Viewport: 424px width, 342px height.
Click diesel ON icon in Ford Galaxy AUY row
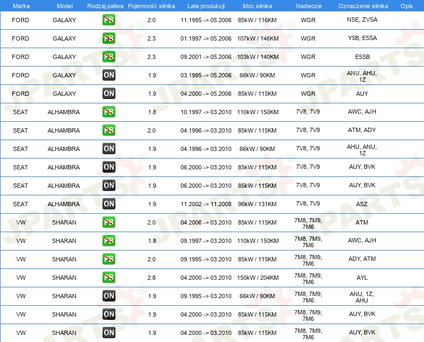pos(108,94)
